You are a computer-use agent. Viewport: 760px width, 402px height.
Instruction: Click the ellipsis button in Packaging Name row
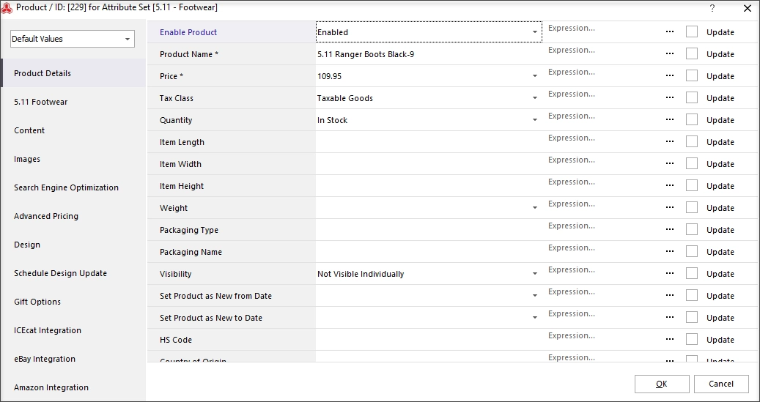669,251
